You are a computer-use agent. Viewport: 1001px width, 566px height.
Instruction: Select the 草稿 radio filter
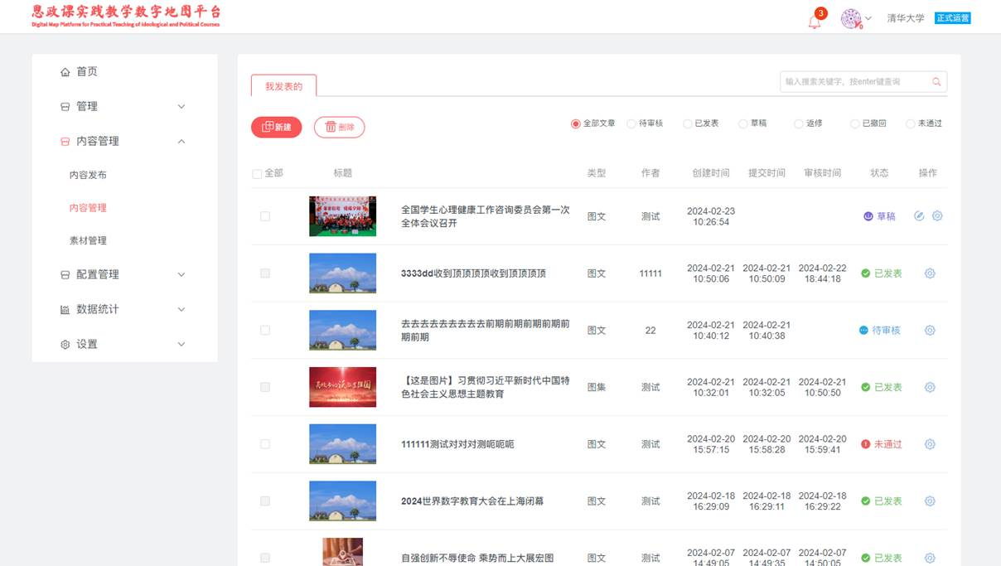pos(743,123)
